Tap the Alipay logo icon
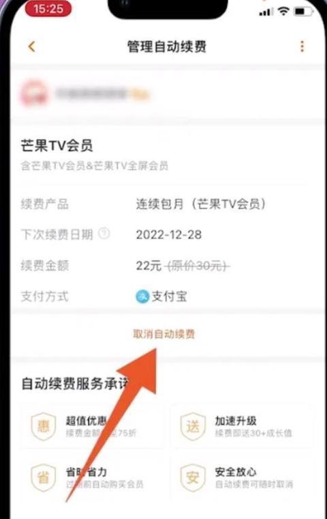Screen dimensions: 327x519 pos(142,296)
